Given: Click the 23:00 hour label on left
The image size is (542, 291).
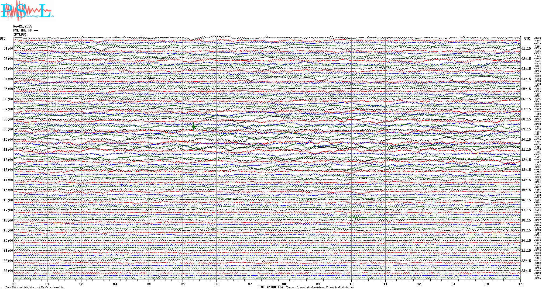Looking at the screenshot, I should (8, 271).
